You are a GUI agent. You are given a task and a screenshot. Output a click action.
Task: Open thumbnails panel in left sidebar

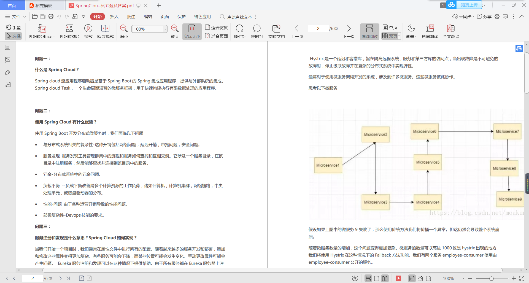click(8, 60)
